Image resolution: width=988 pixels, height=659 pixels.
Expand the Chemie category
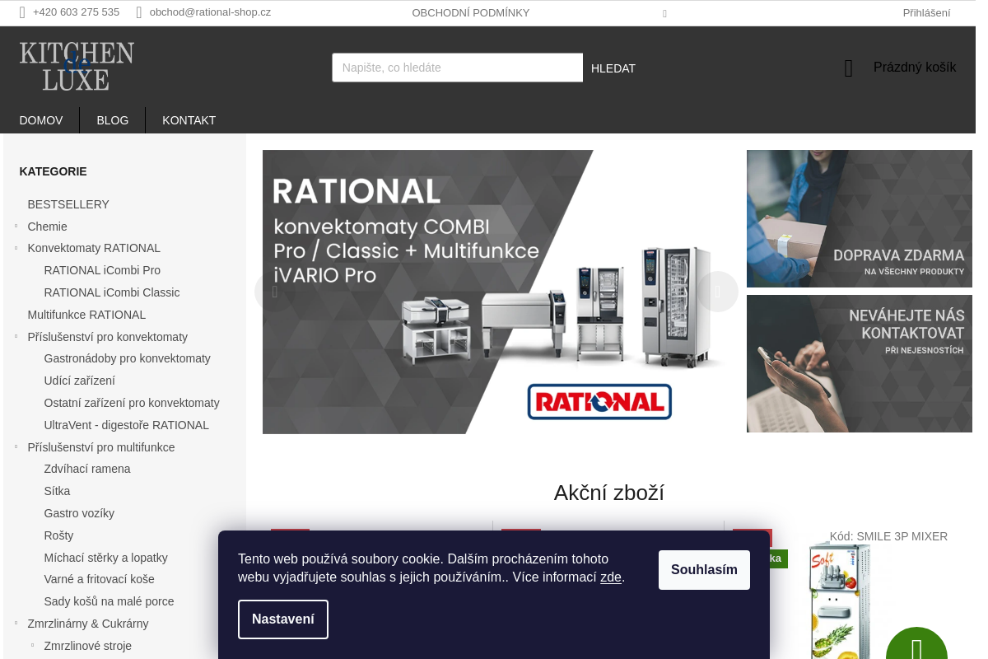[16, 226]
